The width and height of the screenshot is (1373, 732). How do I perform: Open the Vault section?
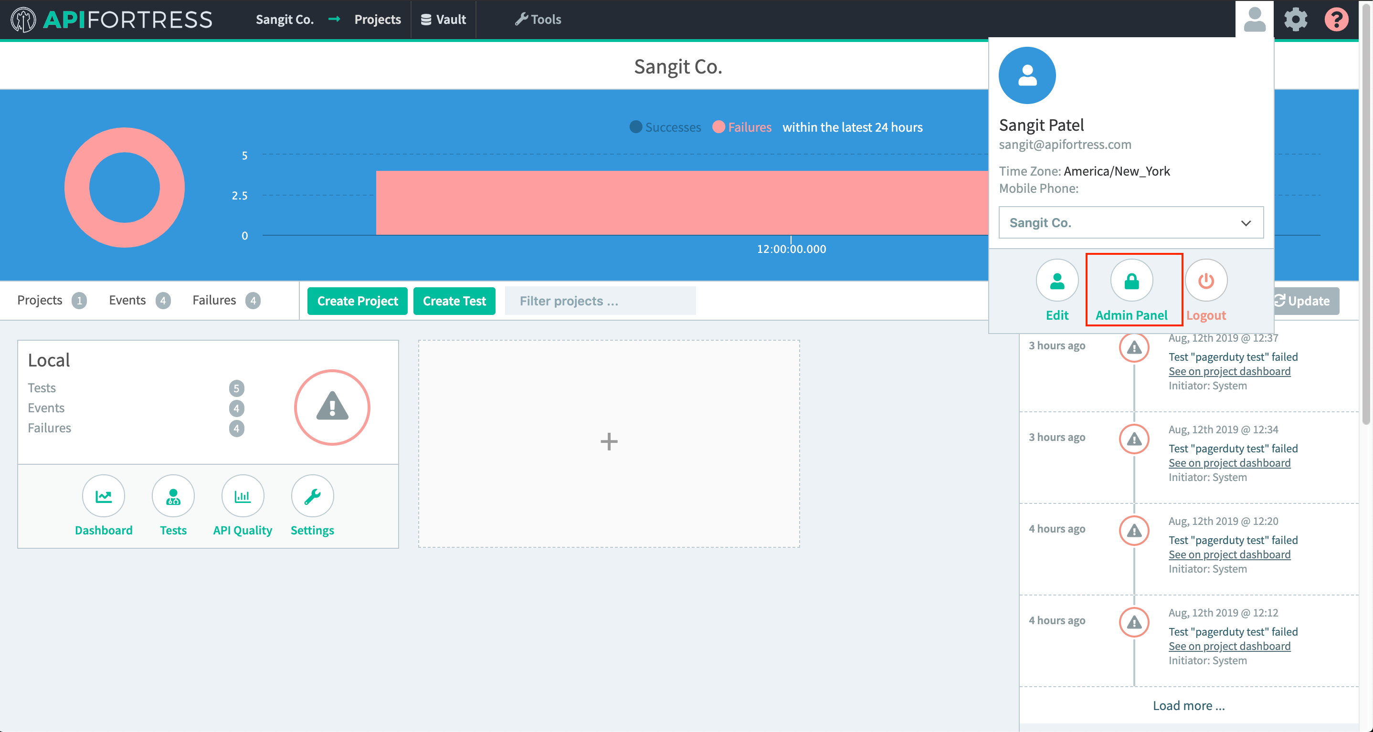click(444, 19)
